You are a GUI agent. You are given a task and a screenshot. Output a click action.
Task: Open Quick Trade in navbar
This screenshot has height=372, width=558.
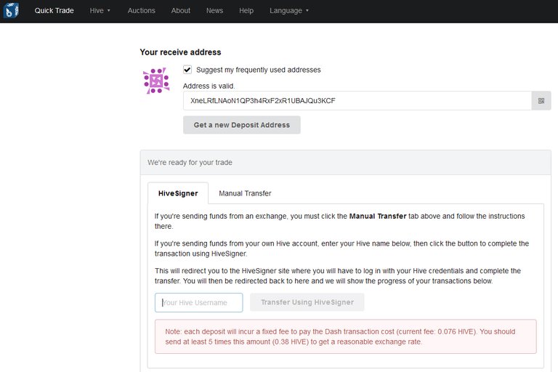pos(54,11)
